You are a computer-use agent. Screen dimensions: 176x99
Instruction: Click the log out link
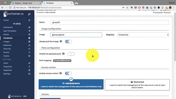click(x=167, y=12)
